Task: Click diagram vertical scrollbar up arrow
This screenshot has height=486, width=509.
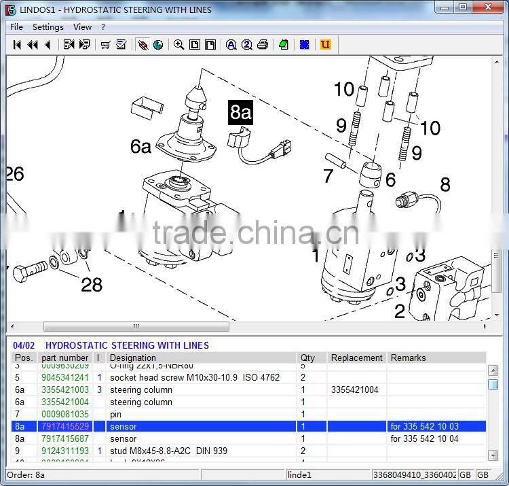Action: click(497, 62)
